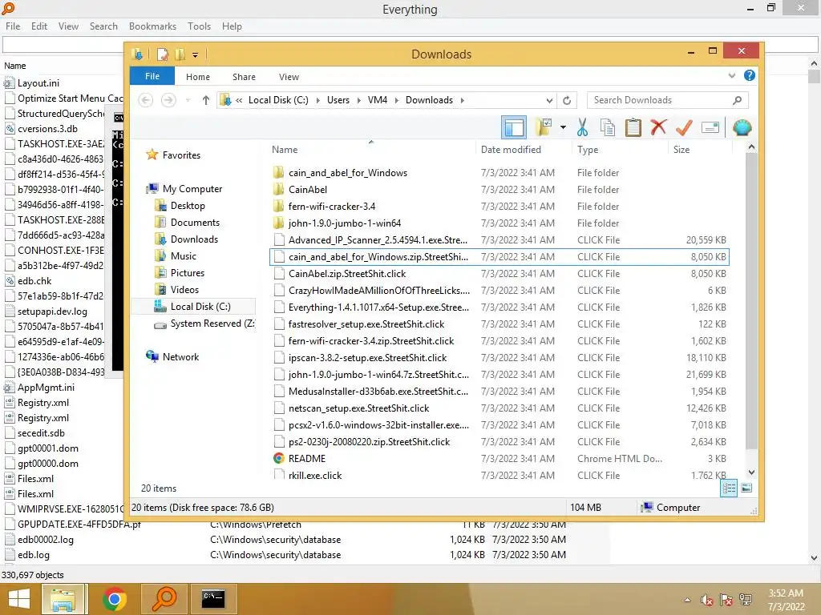Expand the arrow after Local Disk (C:) breadcrumb

click(x=317, y=100)
